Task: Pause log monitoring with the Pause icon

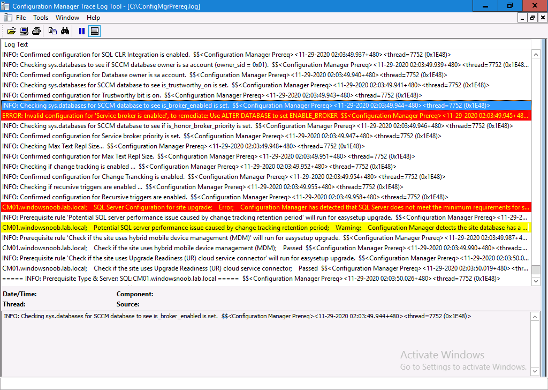Action: coord(82,31)
